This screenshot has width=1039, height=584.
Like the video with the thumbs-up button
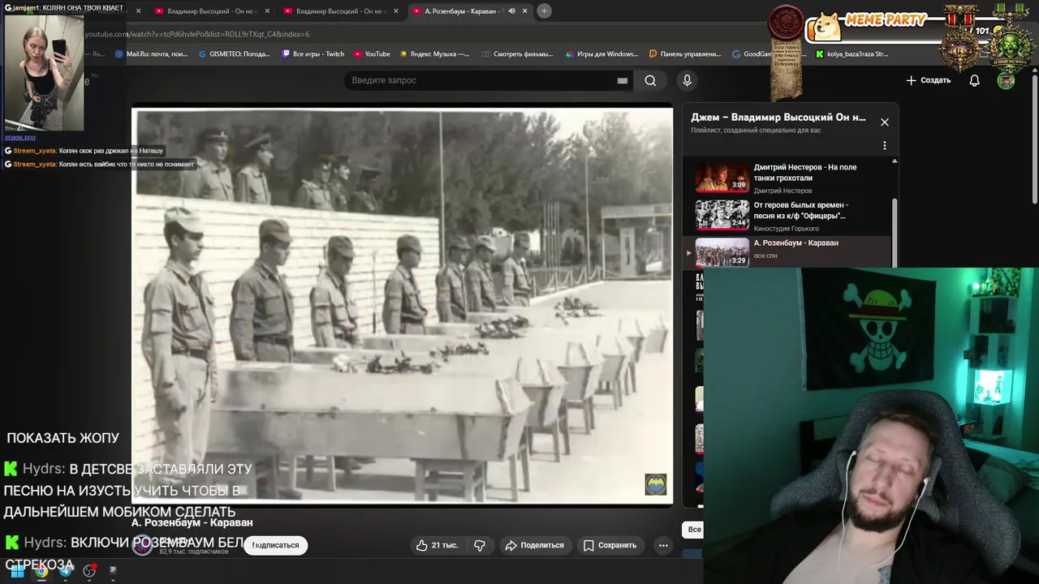point(437,545)
